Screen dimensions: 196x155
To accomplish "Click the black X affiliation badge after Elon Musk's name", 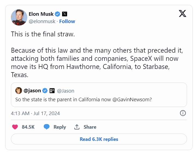I will (x=65, y=14).
